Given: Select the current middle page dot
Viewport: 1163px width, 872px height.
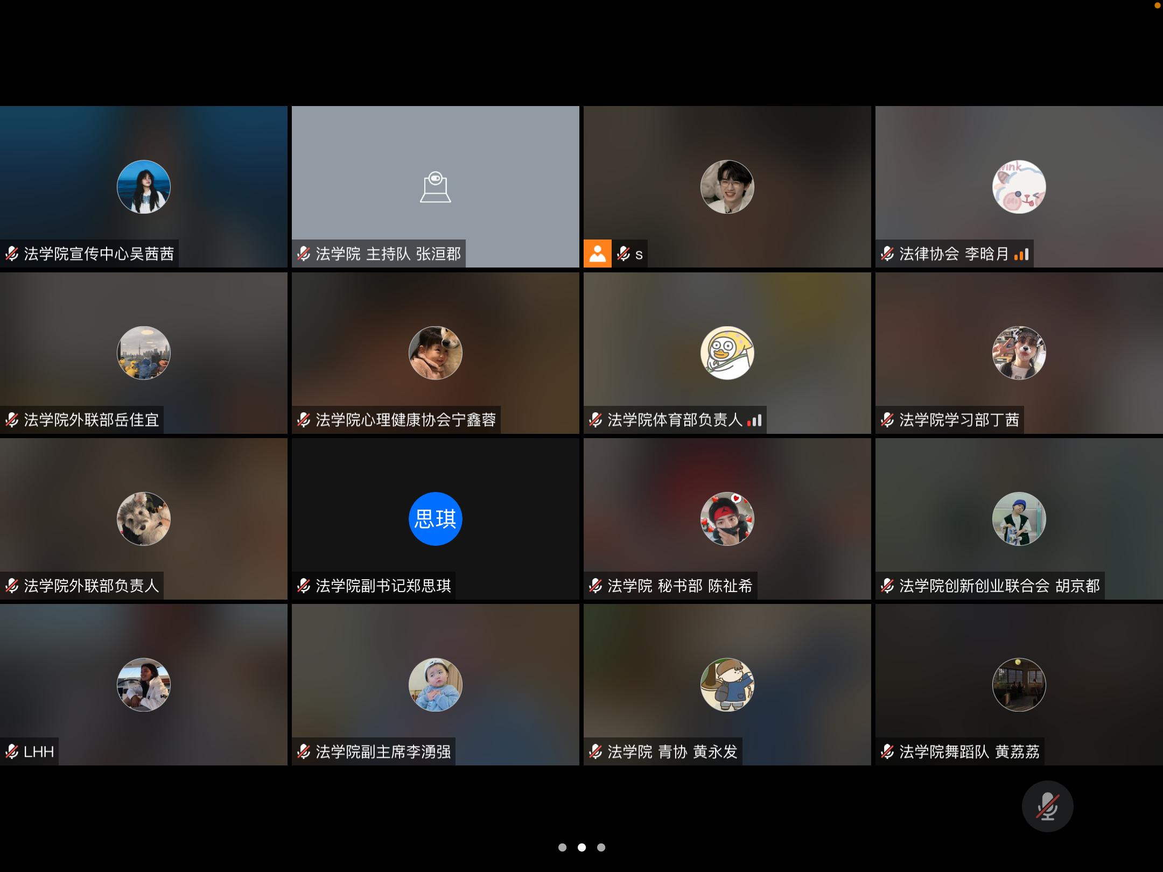Looking at the screenshot, I should [x=581, y=847].
